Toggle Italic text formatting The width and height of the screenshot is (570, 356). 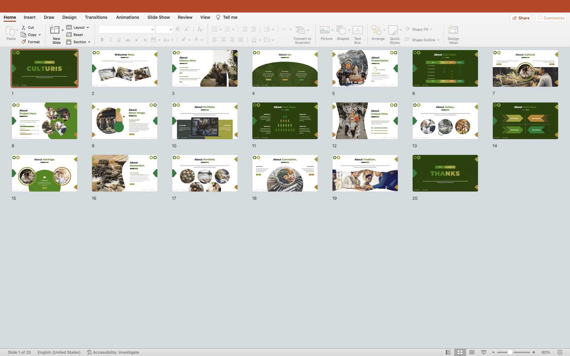[x=111, y=40]
